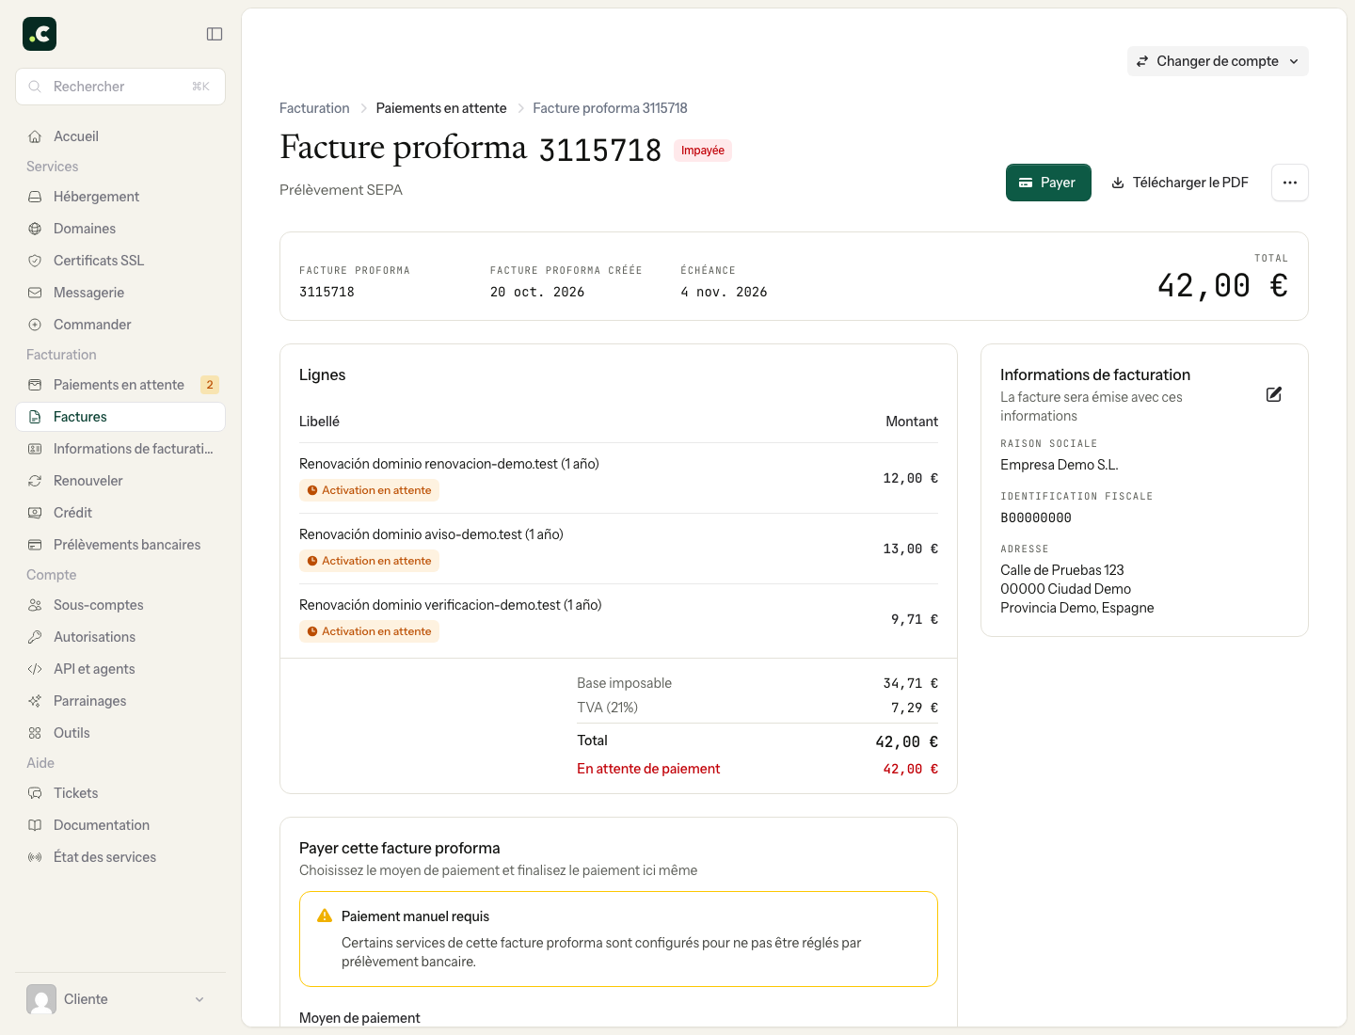Click Paiements en attente breadcrumb
The width and height of the screenshot is (1355, 1035).
point(441,108)
